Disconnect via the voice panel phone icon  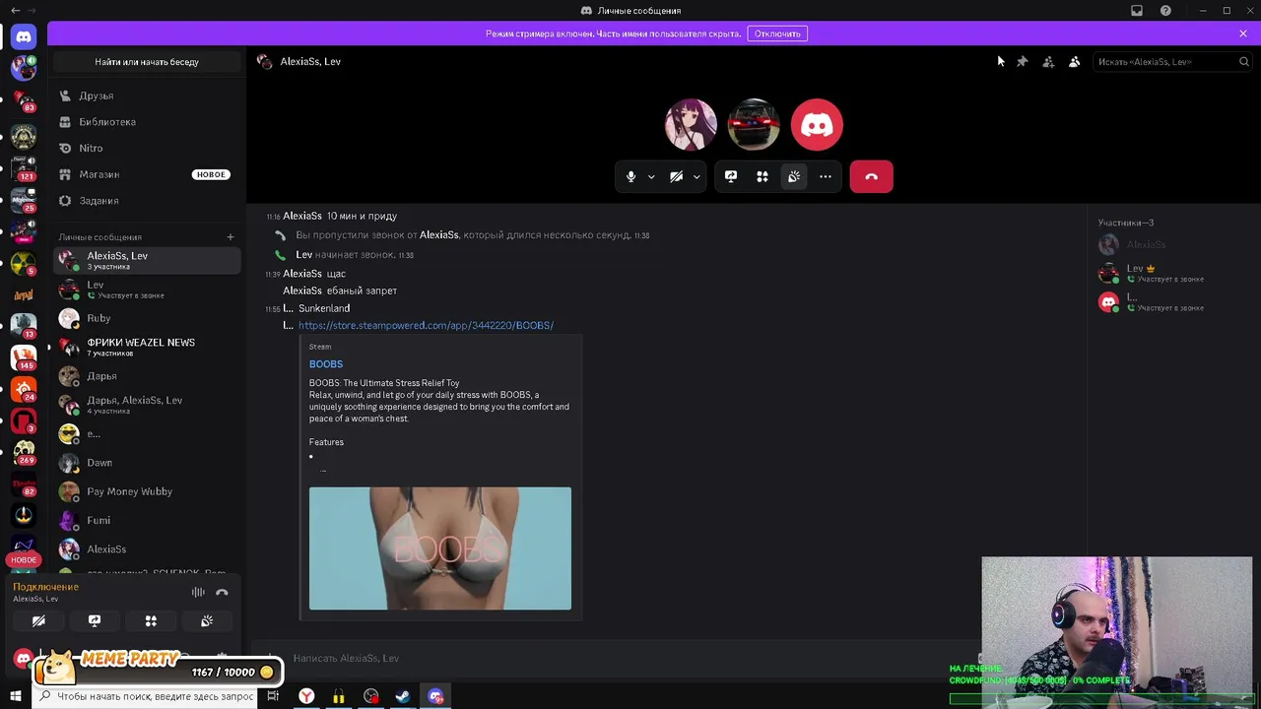click(222, 592)
